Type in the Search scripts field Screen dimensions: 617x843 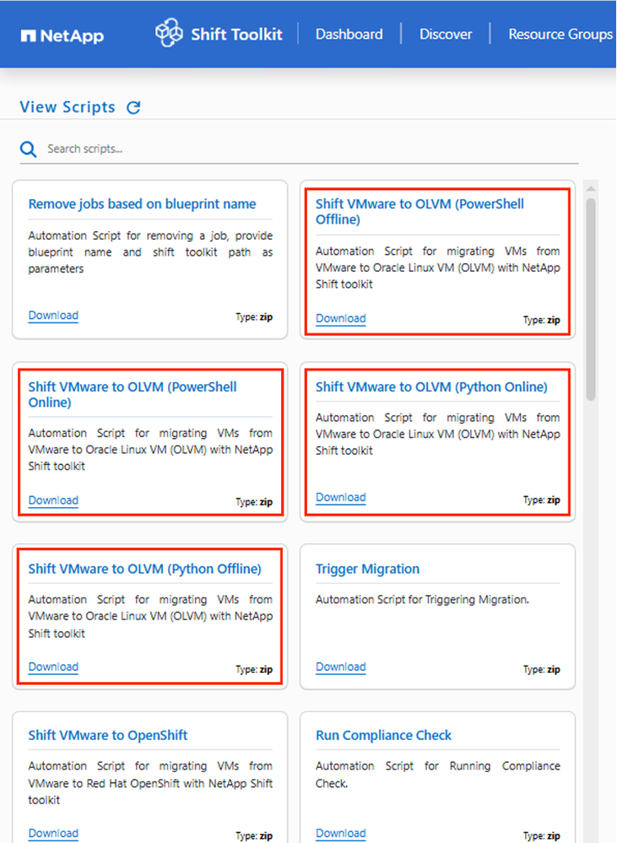click(x=304, y=149)
